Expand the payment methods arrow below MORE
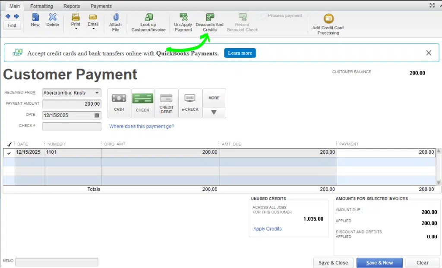The width and height of the screenshot is (442, 268). coord(214,112)
